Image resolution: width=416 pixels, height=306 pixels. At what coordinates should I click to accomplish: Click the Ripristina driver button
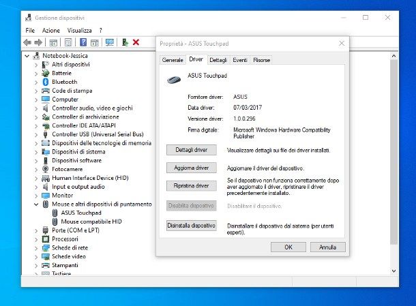(191, 186)
